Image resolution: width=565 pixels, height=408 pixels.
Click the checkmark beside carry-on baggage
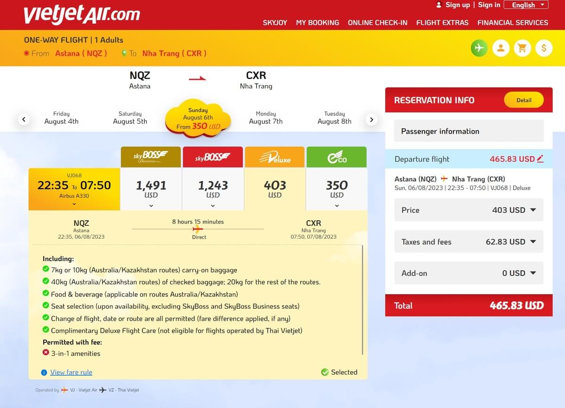[x=46, y=269]
